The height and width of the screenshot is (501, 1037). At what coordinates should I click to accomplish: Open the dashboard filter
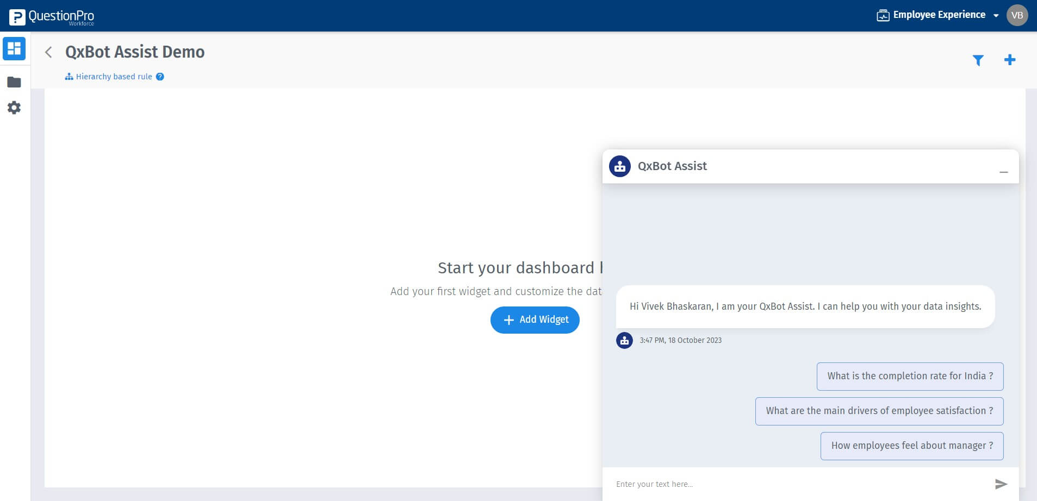[978, 60]
